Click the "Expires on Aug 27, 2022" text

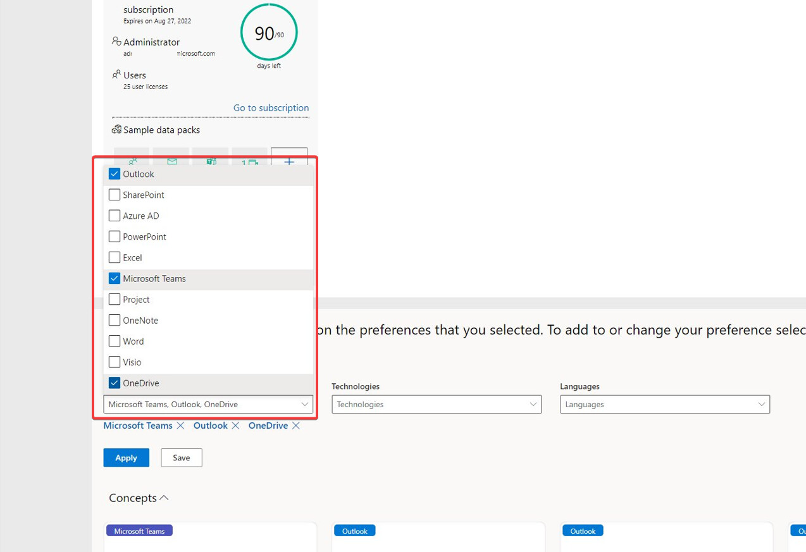point(158,21)
